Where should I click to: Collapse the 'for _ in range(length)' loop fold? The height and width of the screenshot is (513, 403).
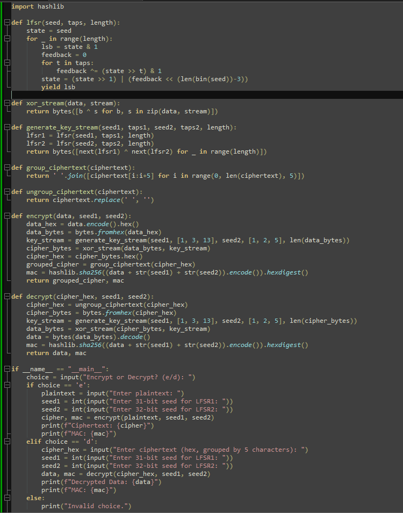click(x=7, y=39)
